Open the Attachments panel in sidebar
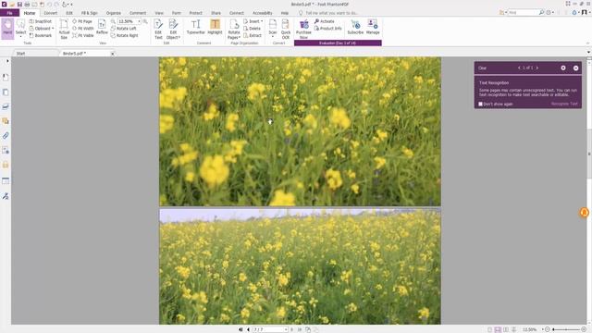 (x=6, y=136)
